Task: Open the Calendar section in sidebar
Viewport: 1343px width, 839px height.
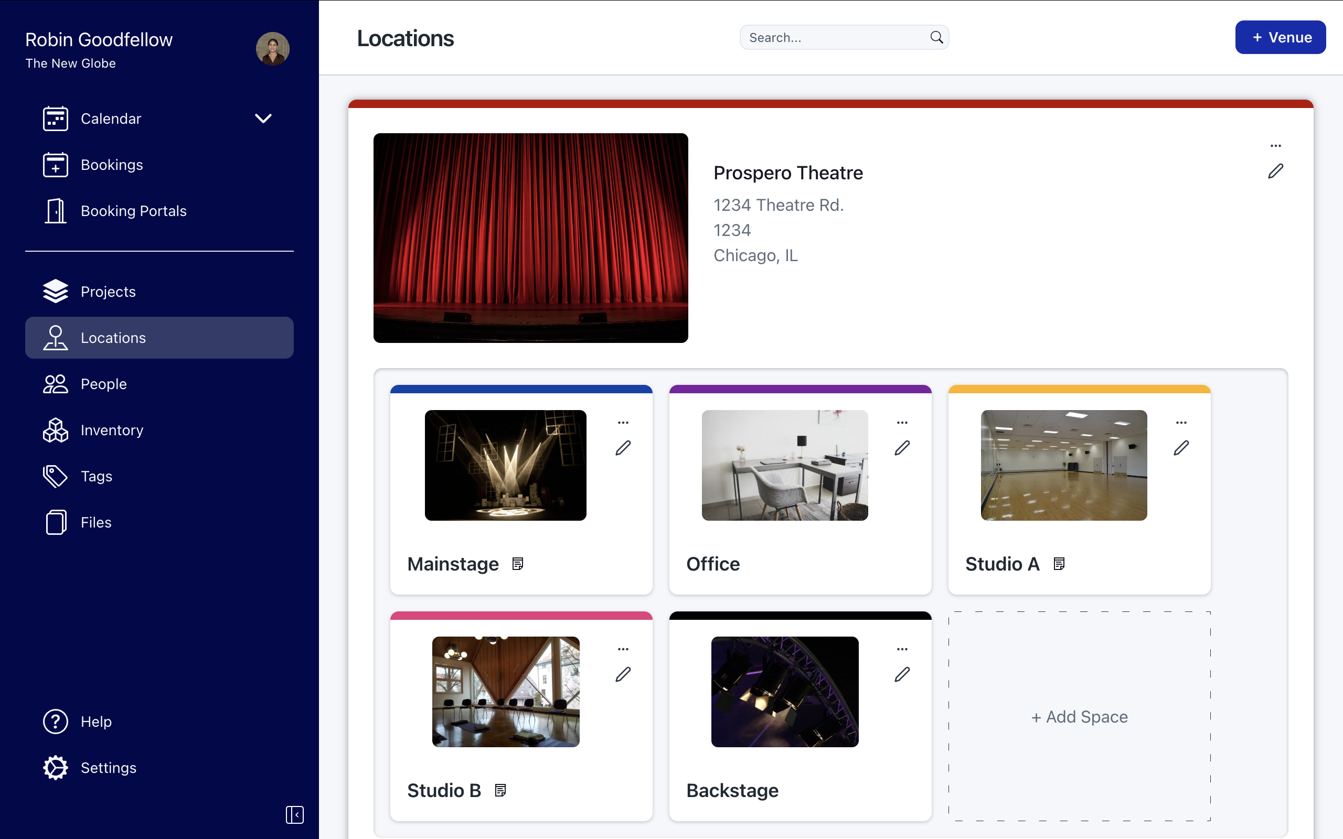Action: pos(111,118)
